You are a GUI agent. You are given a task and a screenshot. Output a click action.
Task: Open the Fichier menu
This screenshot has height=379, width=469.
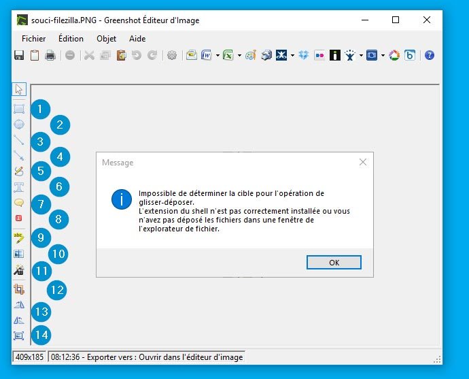(x=33, y=39)
